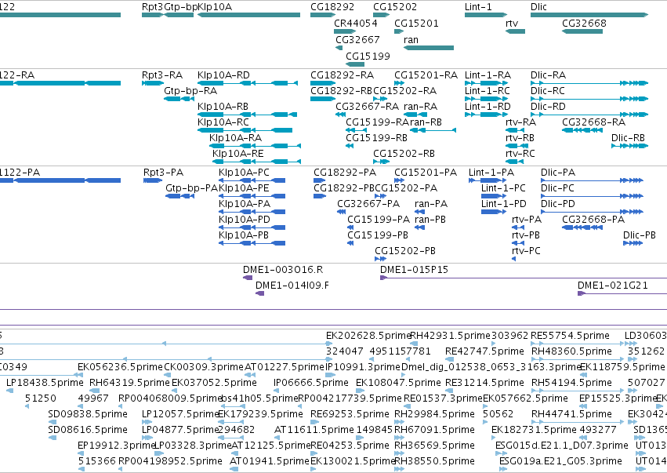The width and height of the screenshot is (667, 473).
Task: Open protein CG15199-PA
Action: click(350, 227)
